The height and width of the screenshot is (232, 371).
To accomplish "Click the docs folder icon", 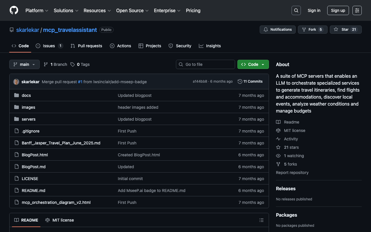I will pyautogui.click(x=17, y=95).
